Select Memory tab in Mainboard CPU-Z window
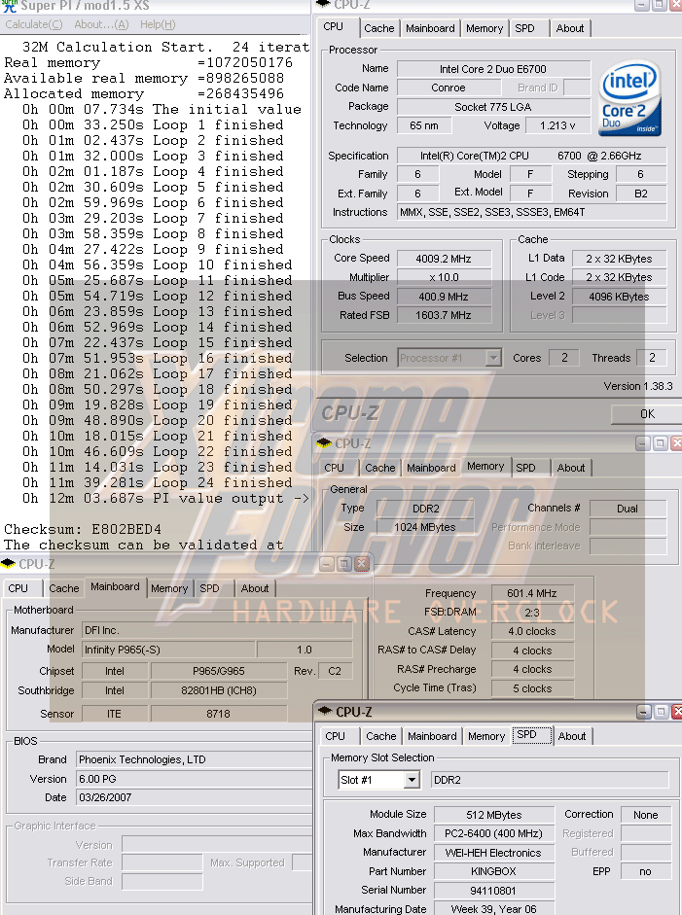Image resolution: width=682 pixels, height=915 pixels. click(169, 588)
